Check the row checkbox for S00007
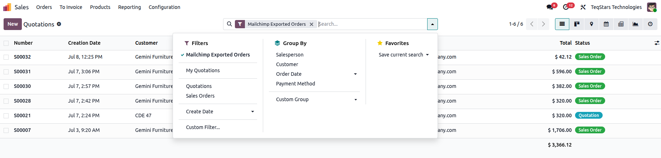661x158 pixels. coord(6,130)
